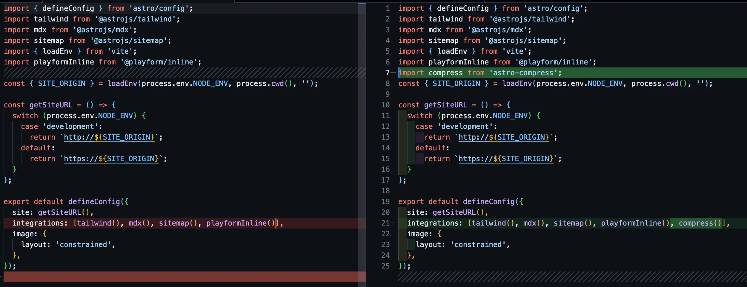The image size is (747, 287).
Task: Click line number 25 in the gutter
Action: click(x=385, y=266)
